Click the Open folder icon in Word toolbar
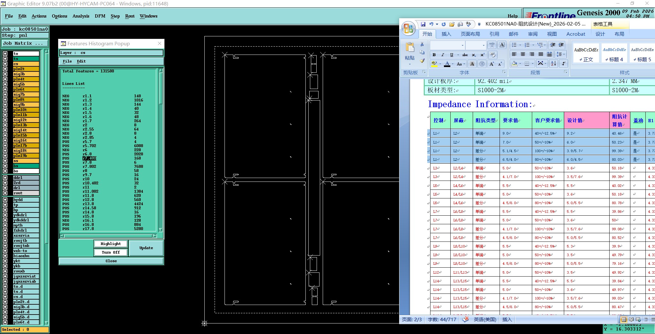Image resolution: width=655 pixels, height=334 pixels. [x=452, y=24]
